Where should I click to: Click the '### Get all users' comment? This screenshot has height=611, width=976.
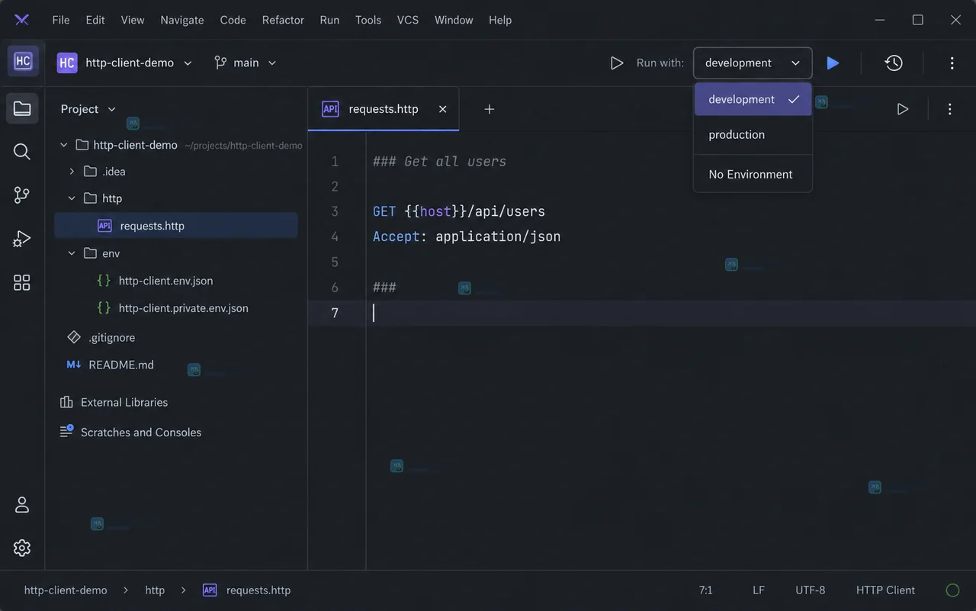[x=439, y=161]
